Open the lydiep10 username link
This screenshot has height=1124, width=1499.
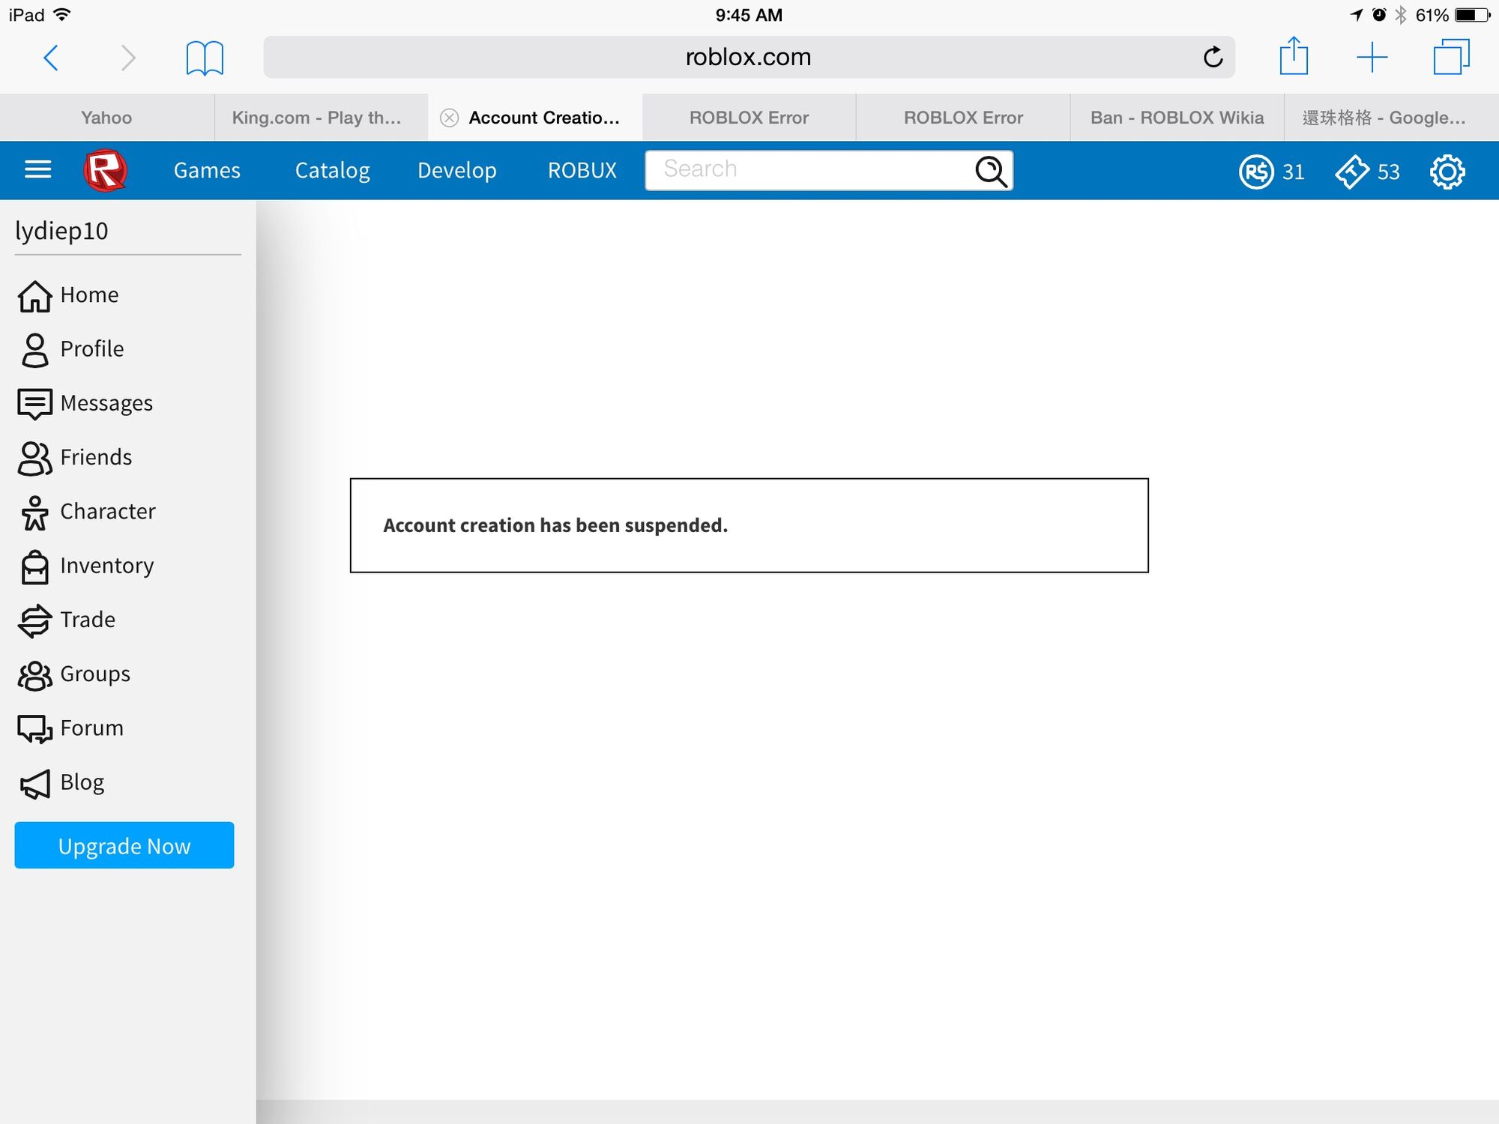click(61, 231)
